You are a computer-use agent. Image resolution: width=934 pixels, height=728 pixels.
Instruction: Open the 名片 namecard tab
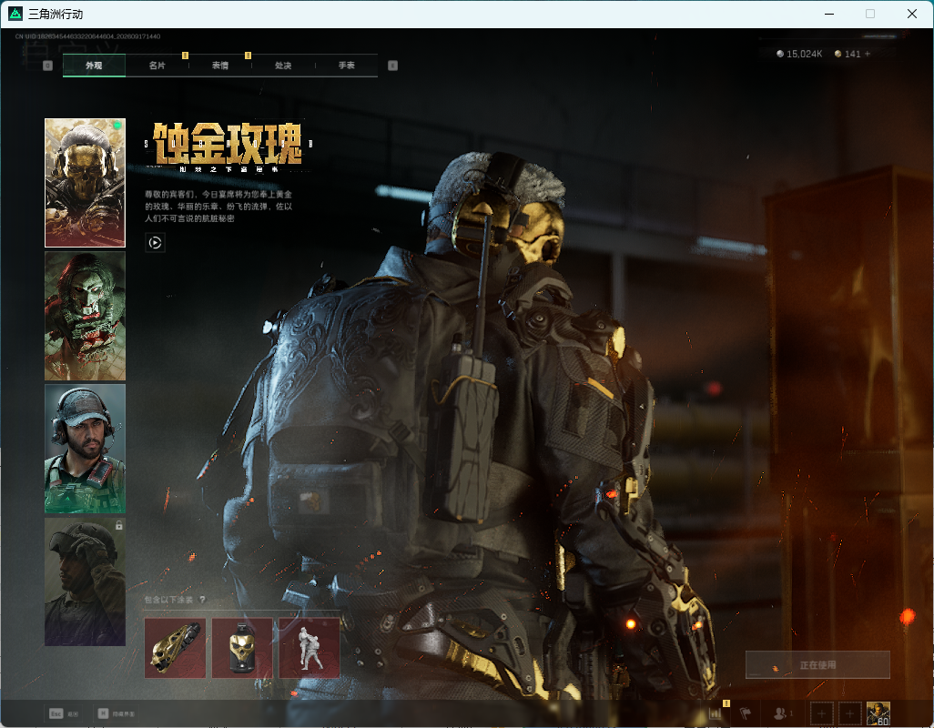(157, 66)
